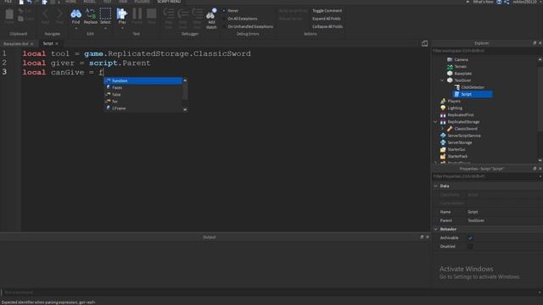543x305 pixels.
Task: Click the command bar input field
Action: point(270,292)
